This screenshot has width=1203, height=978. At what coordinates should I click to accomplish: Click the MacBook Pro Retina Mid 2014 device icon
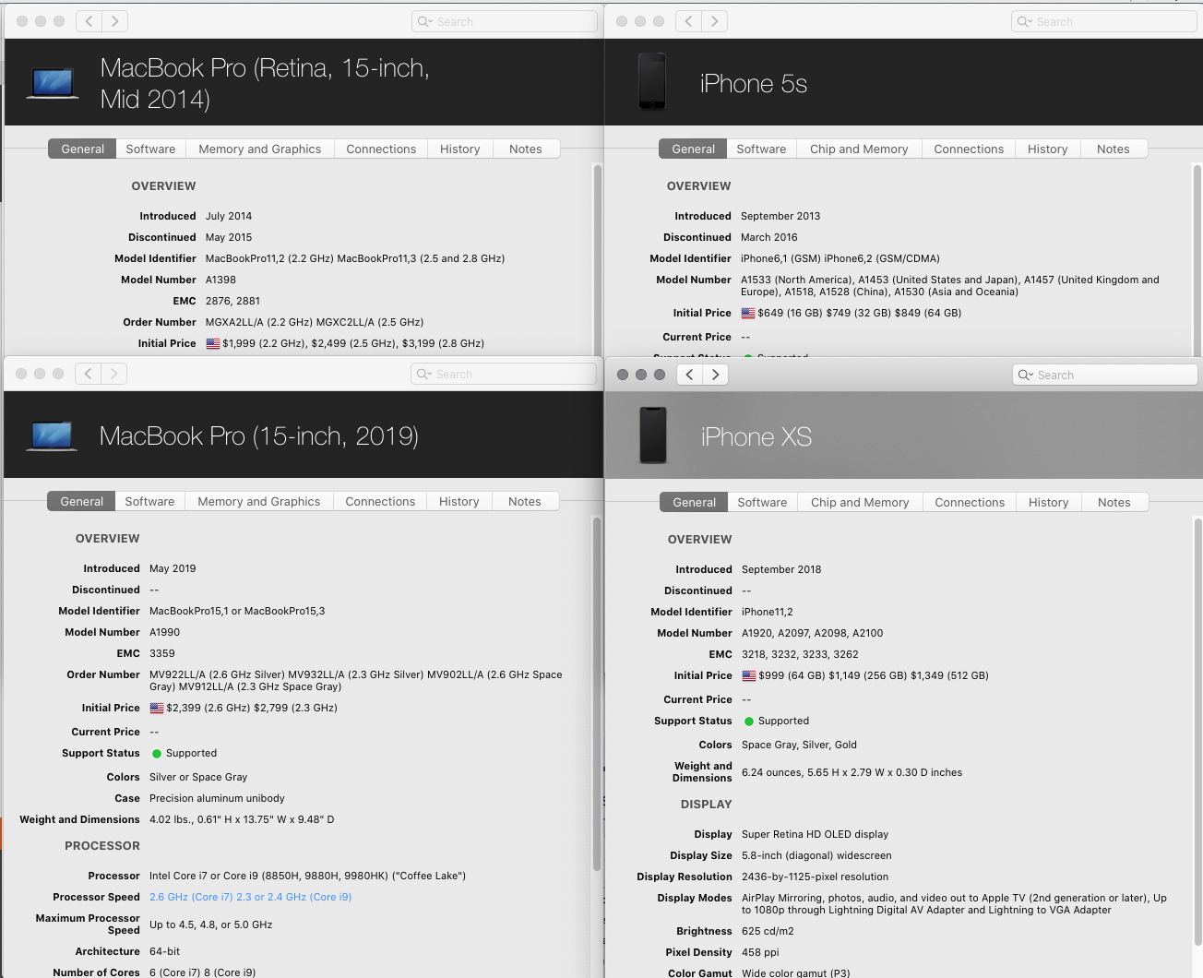pyautogui.click(x=53, y=84)
